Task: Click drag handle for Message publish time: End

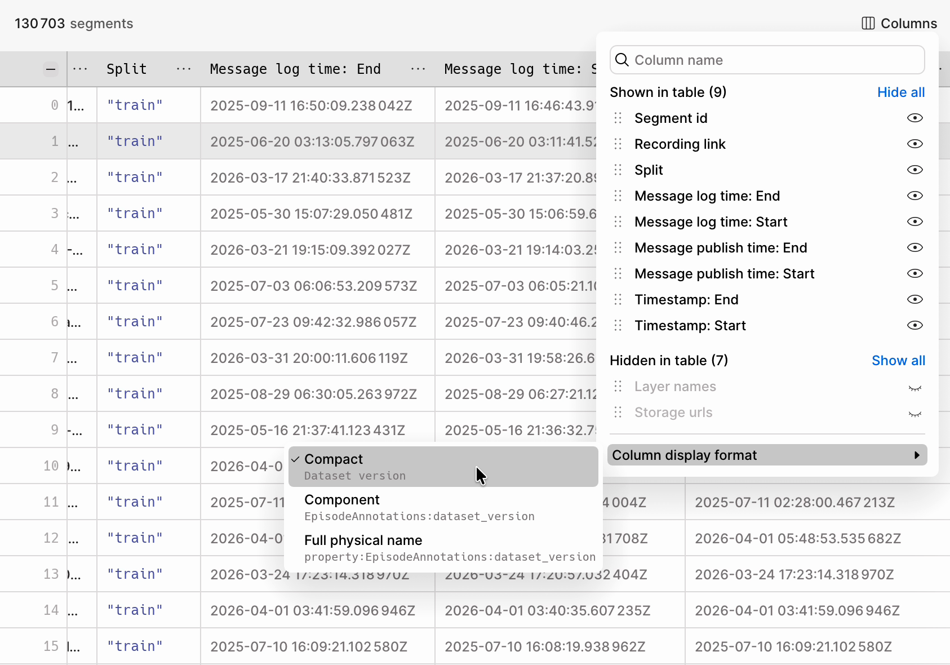Action: (x=618, y=247)
